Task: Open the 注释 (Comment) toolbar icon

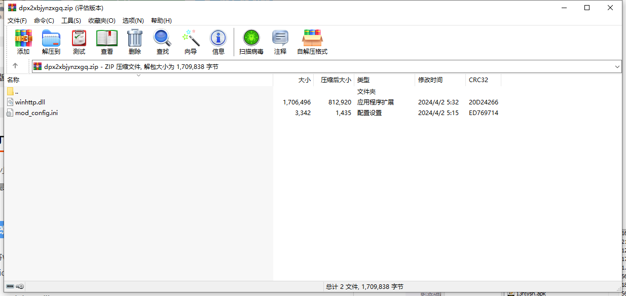Action: tap(280, 39)
